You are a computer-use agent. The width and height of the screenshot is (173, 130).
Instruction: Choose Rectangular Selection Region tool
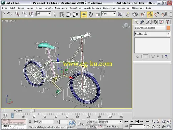coord(69,15)
